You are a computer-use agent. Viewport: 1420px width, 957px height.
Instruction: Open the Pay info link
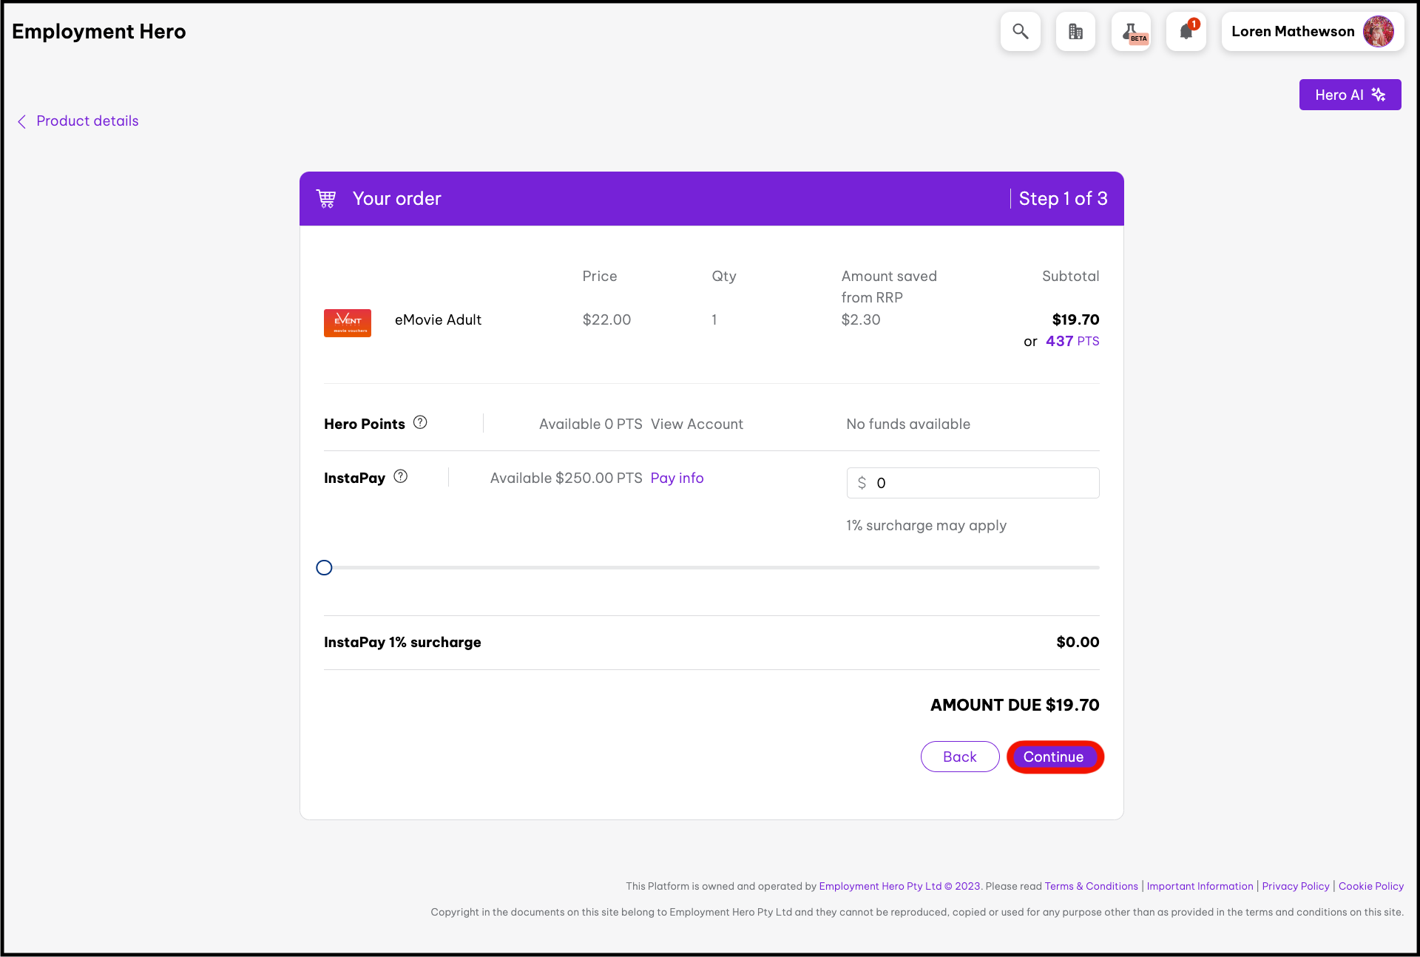pos(677,478)
